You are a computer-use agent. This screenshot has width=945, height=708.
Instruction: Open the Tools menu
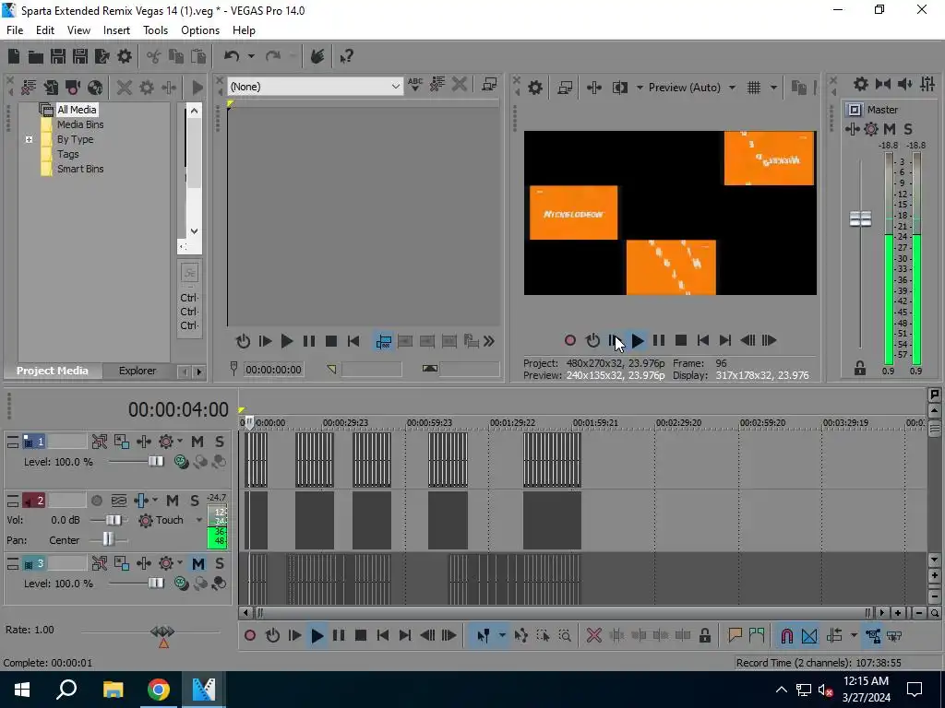coord(155,30)
